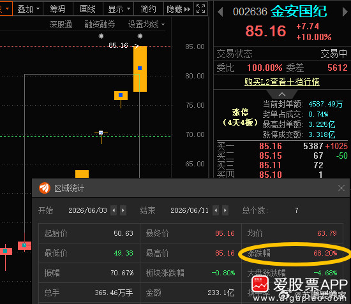
Task: Click 最低价 value 49.38
Action: pos(123,253)
